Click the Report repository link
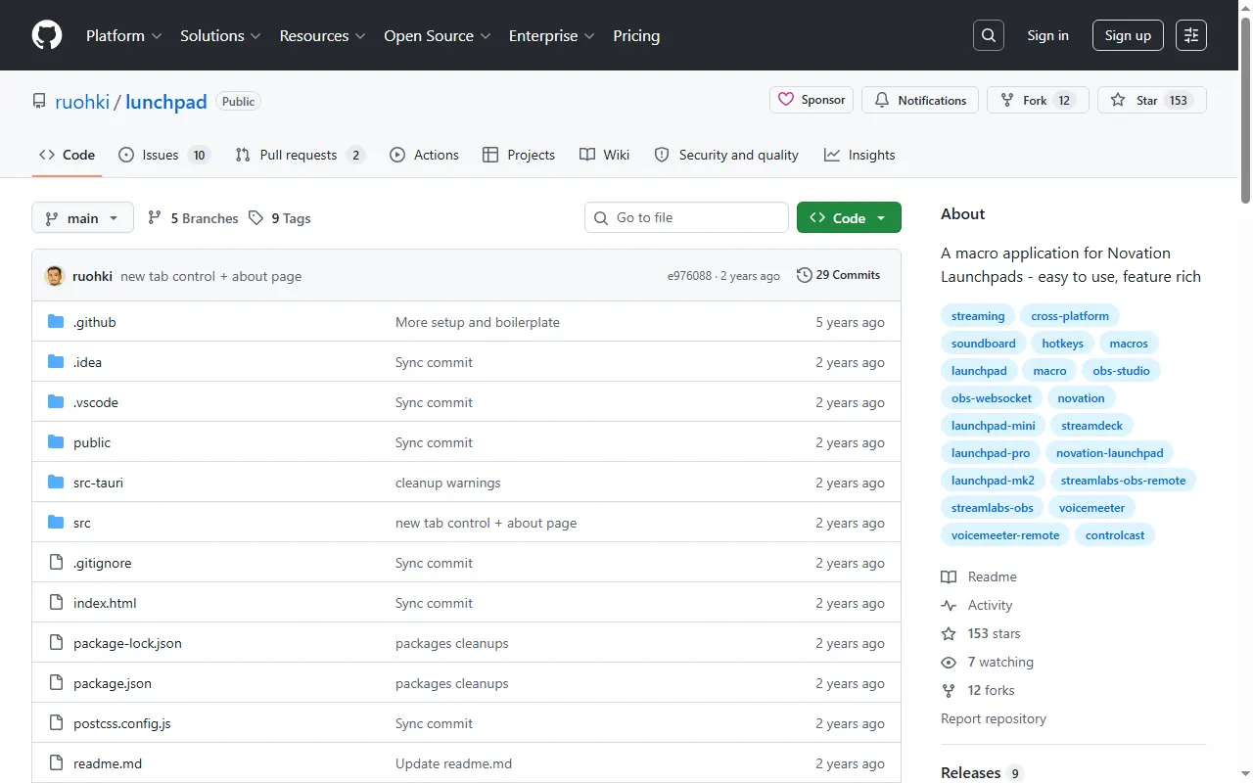This screenshot has width=1253, height=783. click(x=994, y=718)
